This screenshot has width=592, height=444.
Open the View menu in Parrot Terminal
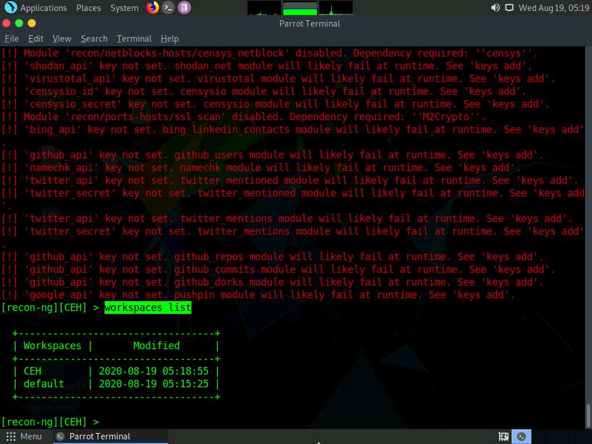62,39
